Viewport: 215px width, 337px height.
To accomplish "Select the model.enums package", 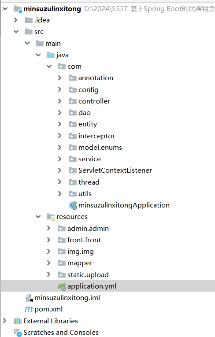I will click(100, 148).
